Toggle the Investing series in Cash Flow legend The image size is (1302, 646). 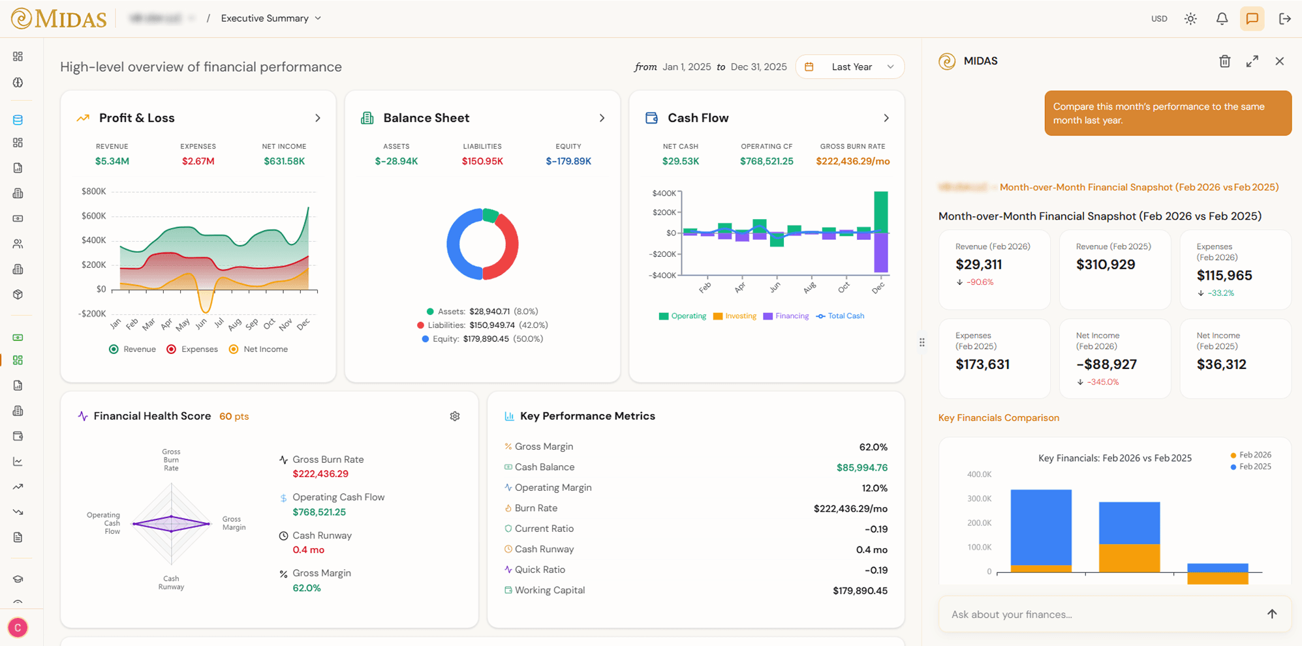736,316
